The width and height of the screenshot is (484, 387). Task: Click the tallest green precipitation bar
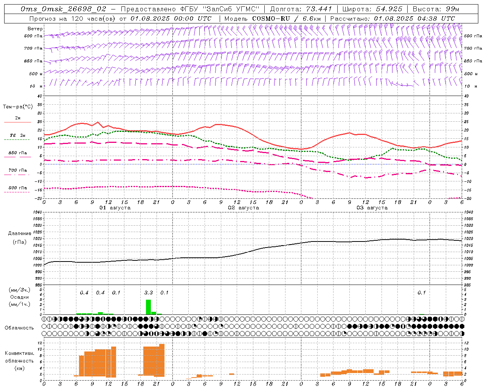(149, 307)
